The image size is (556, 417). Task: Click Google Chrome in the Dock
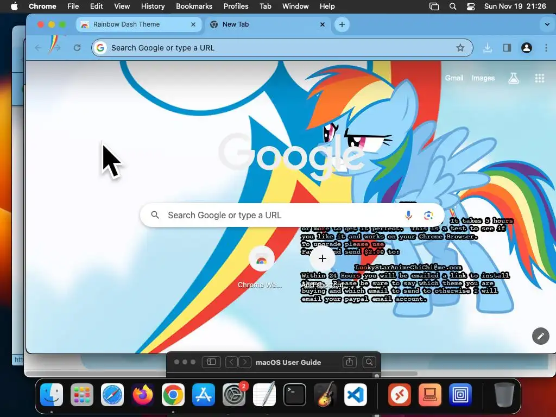173,395
